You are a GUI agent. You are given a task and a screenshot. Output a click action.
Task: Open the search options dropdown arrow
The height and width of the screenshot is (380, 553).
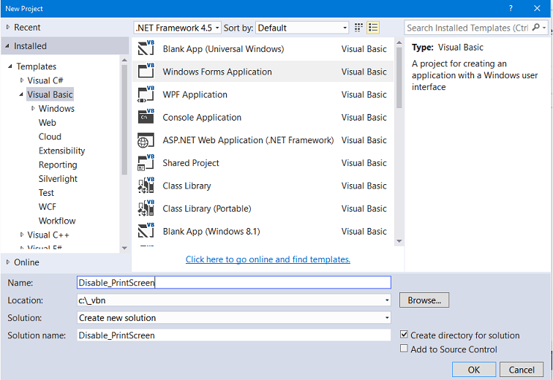(x=544, y=28)
